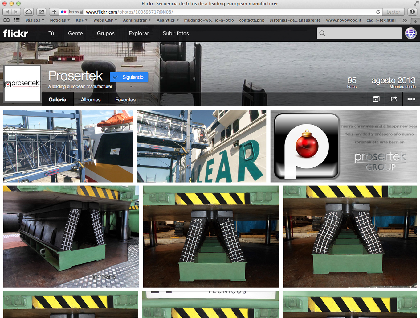Open the Downloads arrow button

412,12
